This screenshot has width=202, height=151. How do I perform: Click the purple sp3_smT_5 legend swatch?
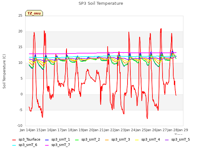167,140
